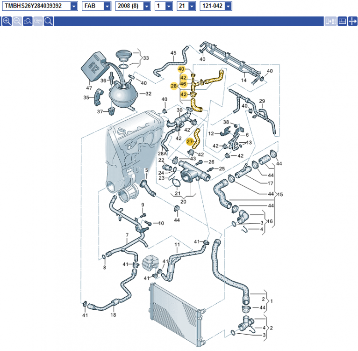The image size is (358, 351).
Task: Open the 121-042 illustration number dropdown
Action: [x=228, y=6]
